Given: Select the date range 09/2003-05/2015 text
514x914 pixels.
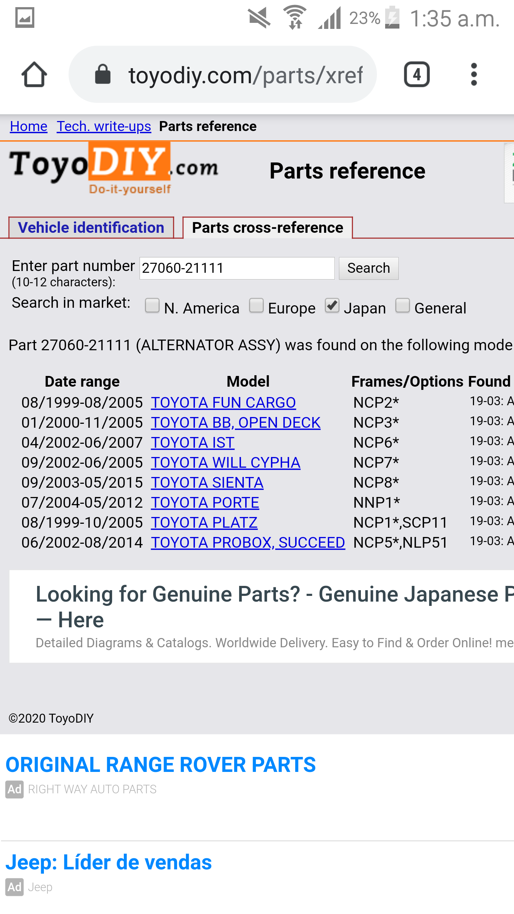Looking at the screenshot, I should coord(82,483).
